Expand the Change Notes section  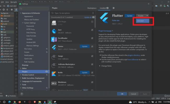click(x=100, y=66)
